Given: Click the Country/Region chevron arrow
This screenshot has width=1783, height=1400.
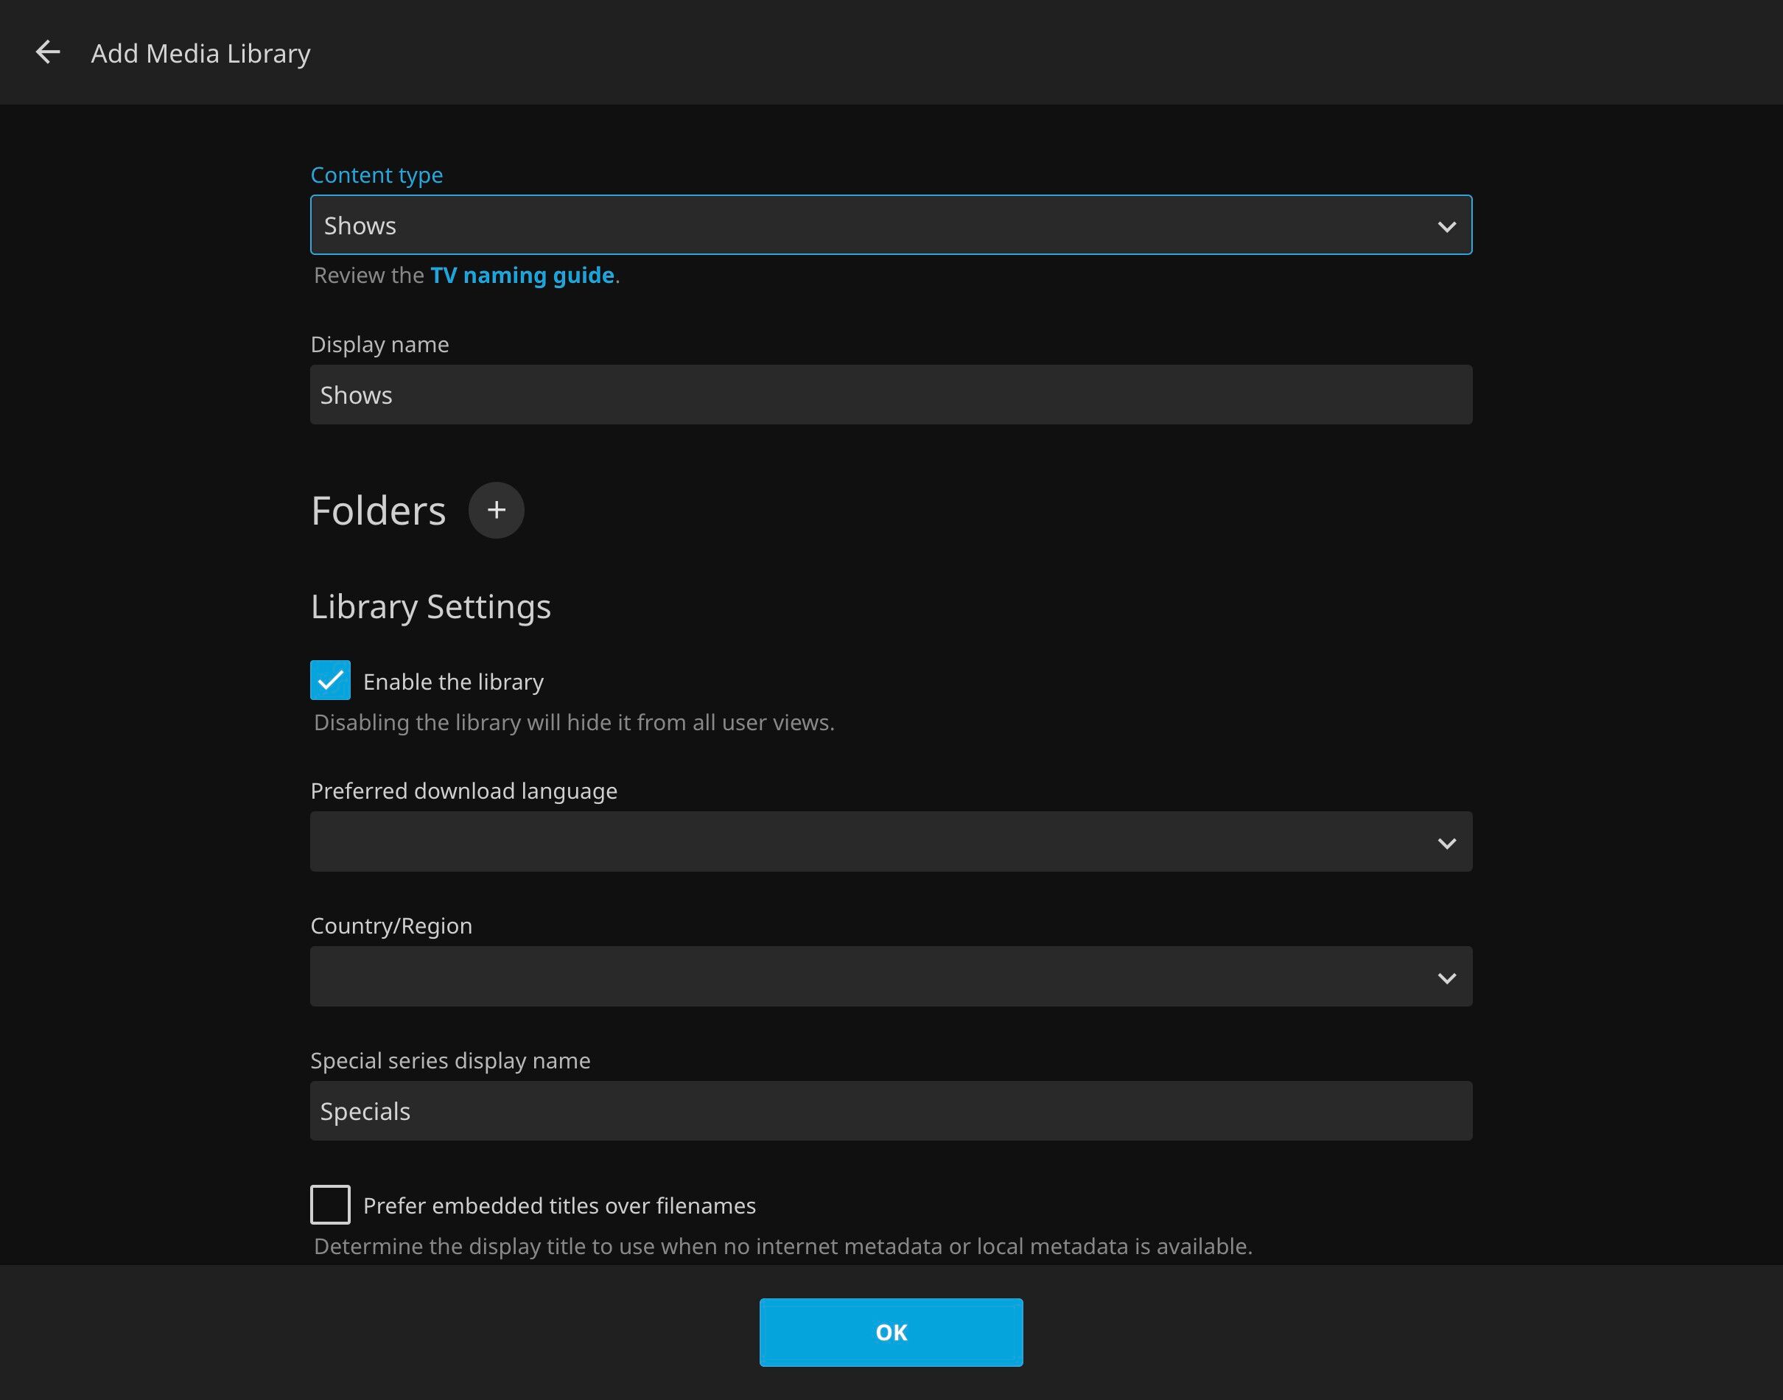Looking at the screenshot, I should tap(1446, 978).
